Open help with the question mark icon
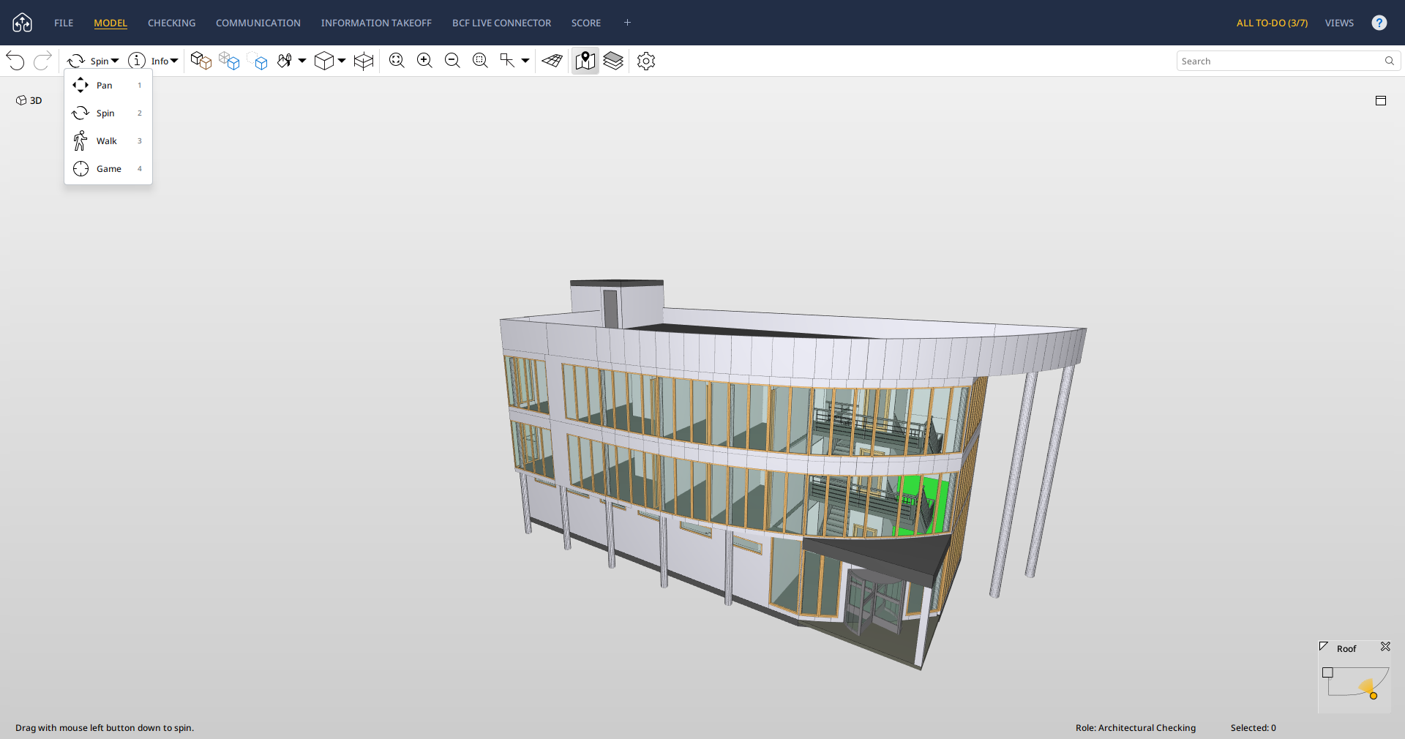 pyautogui.click(x=1379, y=23)
